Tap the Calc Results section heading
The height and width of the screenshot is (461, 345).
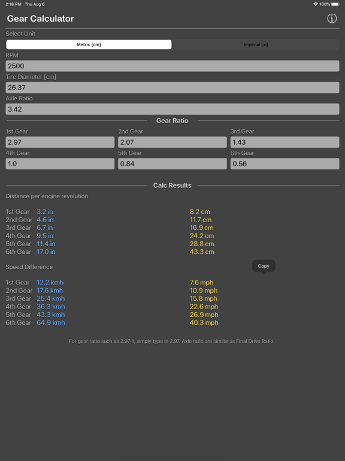(172, 185)
